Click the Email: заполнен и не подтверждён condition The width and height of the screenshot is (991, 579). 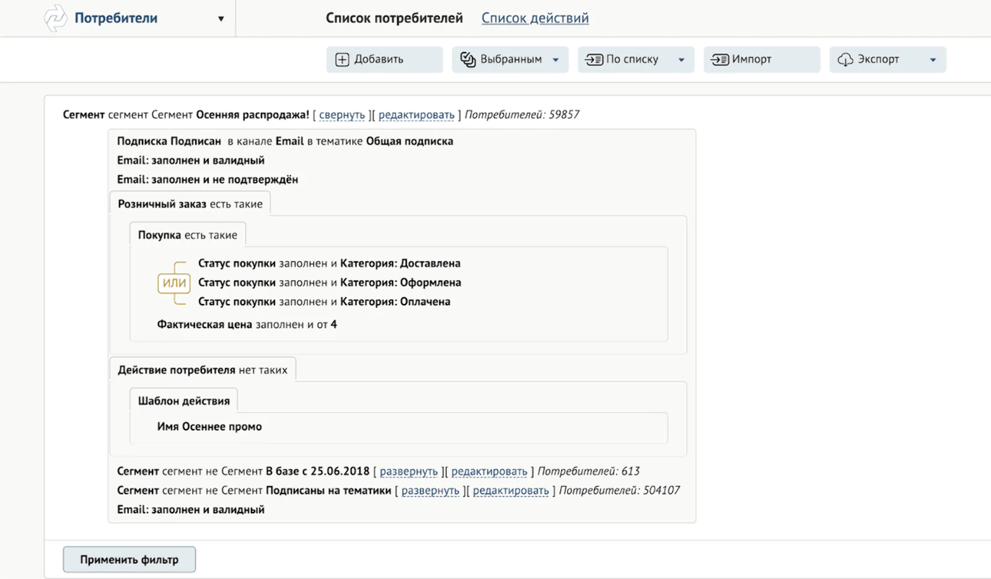208,180
